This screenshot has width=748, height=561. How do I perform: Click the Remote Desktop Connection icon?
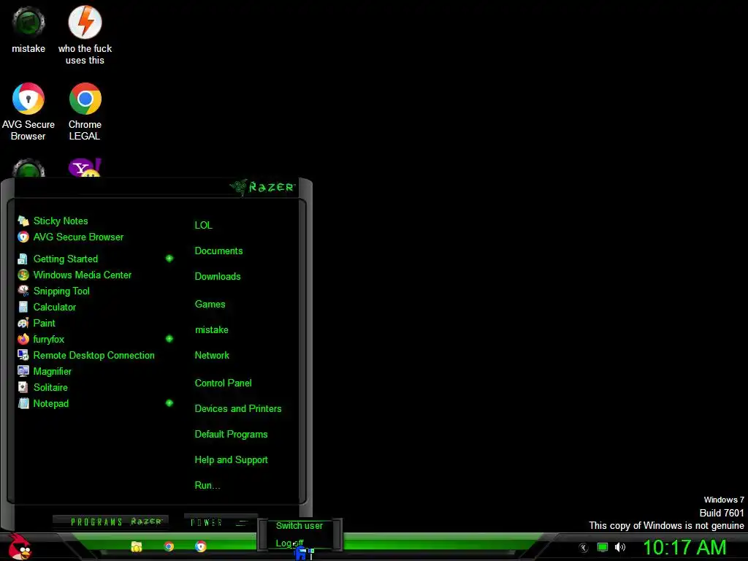(23, 356)
